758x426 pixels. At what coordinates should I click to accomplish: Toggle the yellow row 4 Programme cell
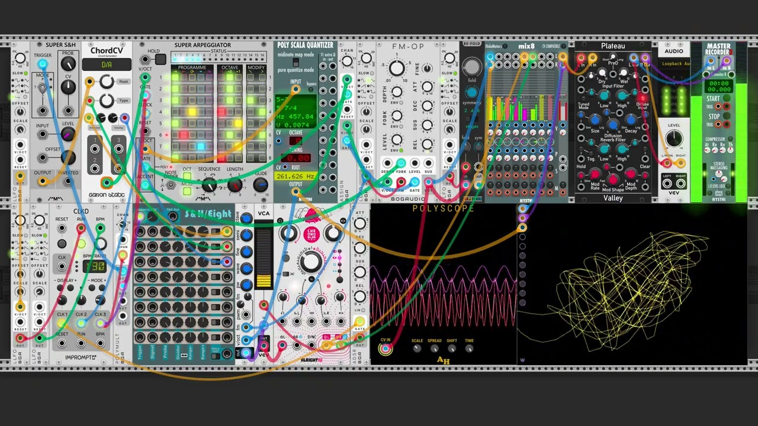tap(192, 112)
